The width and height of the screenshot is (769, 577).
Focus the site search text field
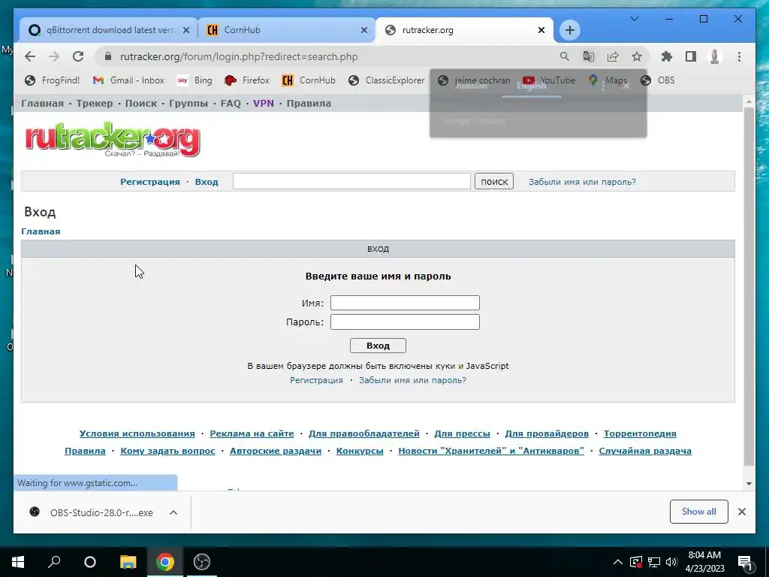pyautogui.click(x=351, y=181)
